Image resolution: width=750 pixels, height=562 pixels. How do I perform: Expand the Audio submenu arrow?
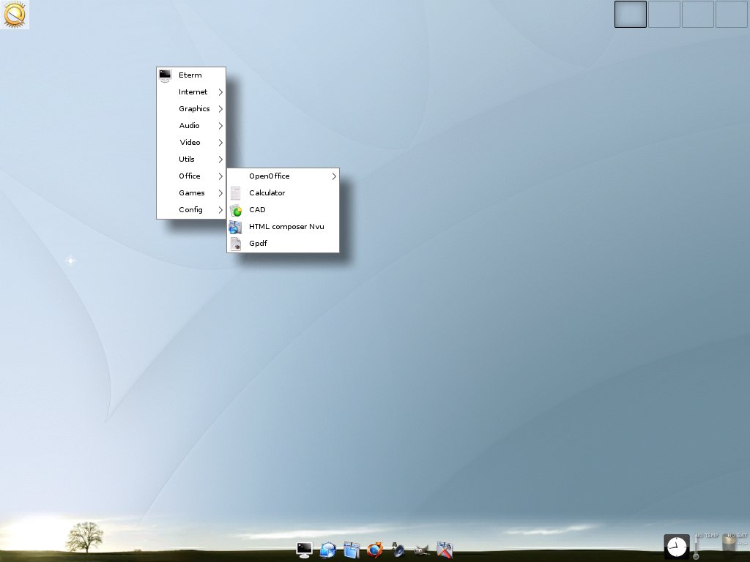click(220, 126)
